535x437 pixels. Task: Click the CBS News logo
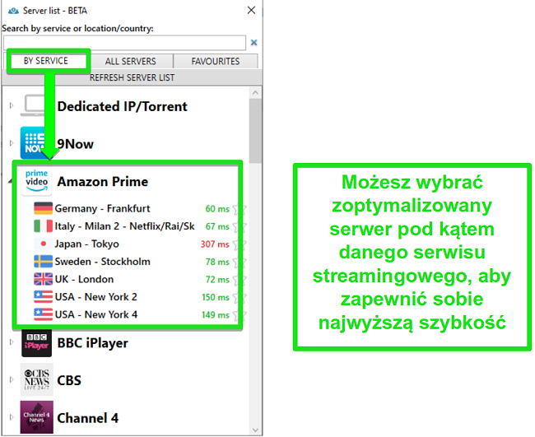click(x=37, y=380)
